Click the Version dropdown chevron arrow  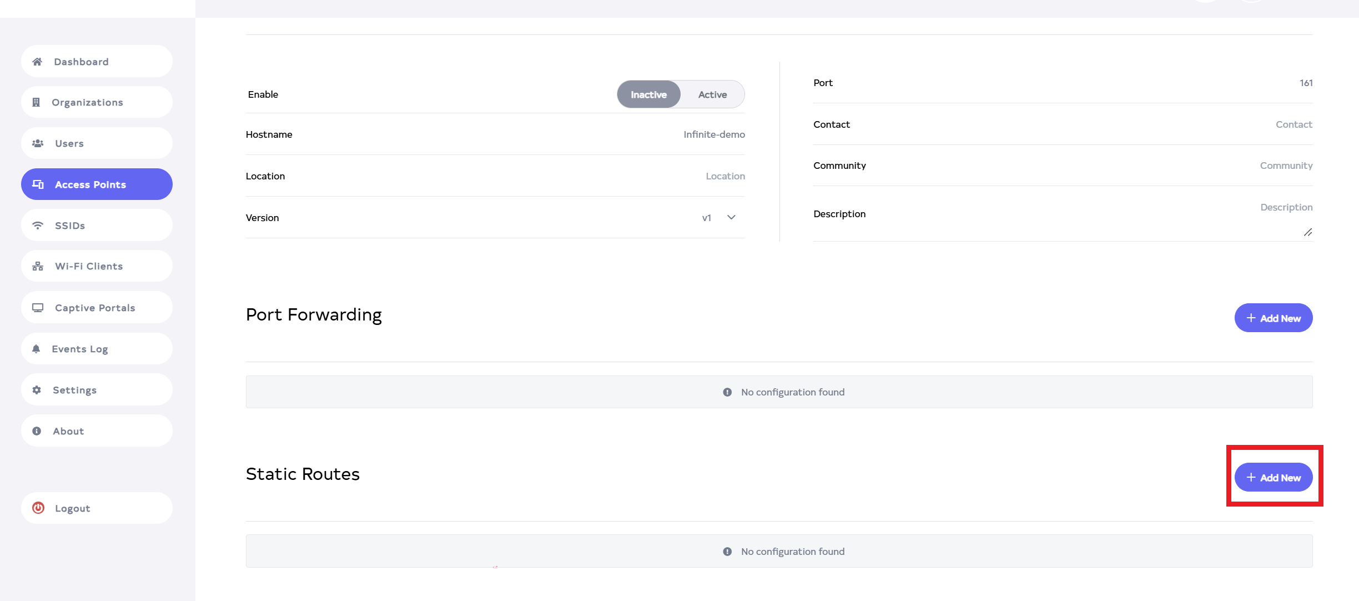(731, 218)
